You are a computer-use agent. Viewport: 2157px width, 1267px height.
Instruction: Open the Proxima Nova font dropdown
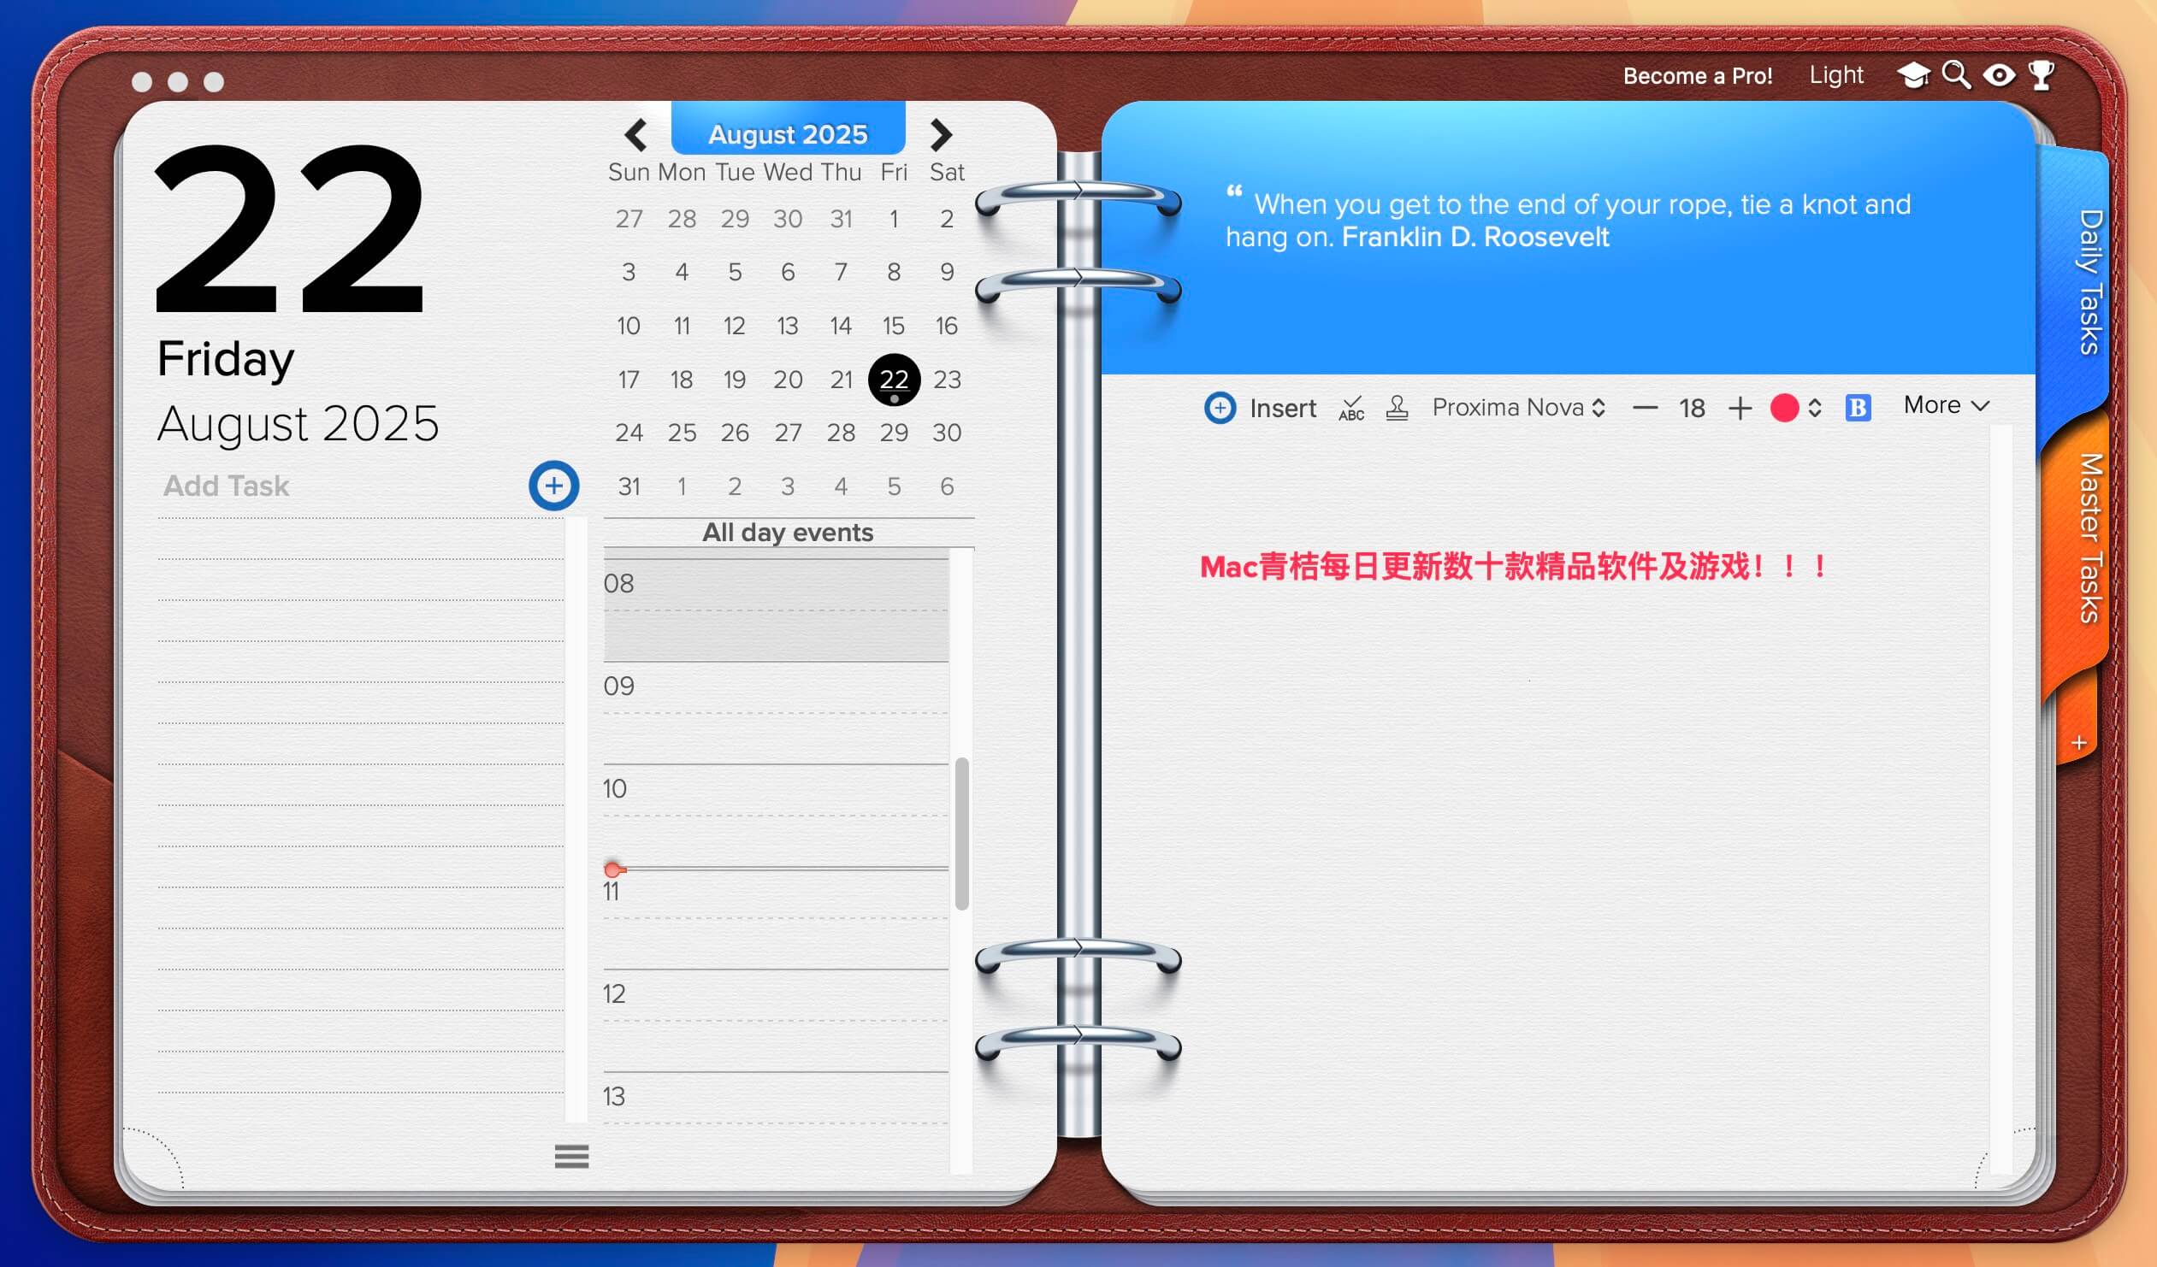pos(1516,408)
